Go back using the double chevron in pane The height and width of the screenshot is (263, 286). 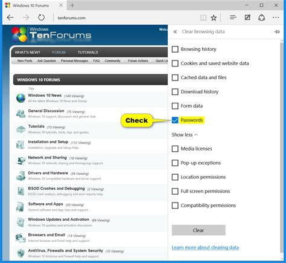[x=175, y=31]
